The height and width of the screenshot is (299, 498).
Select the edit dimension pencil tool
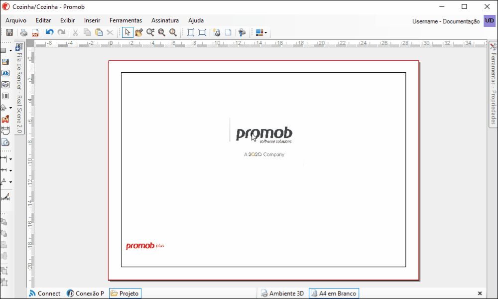[5, 197]
